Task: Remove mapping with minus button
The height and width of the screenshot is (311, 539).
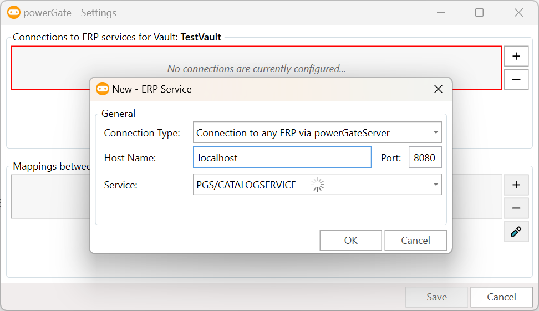Action: [x=516, y=208]
